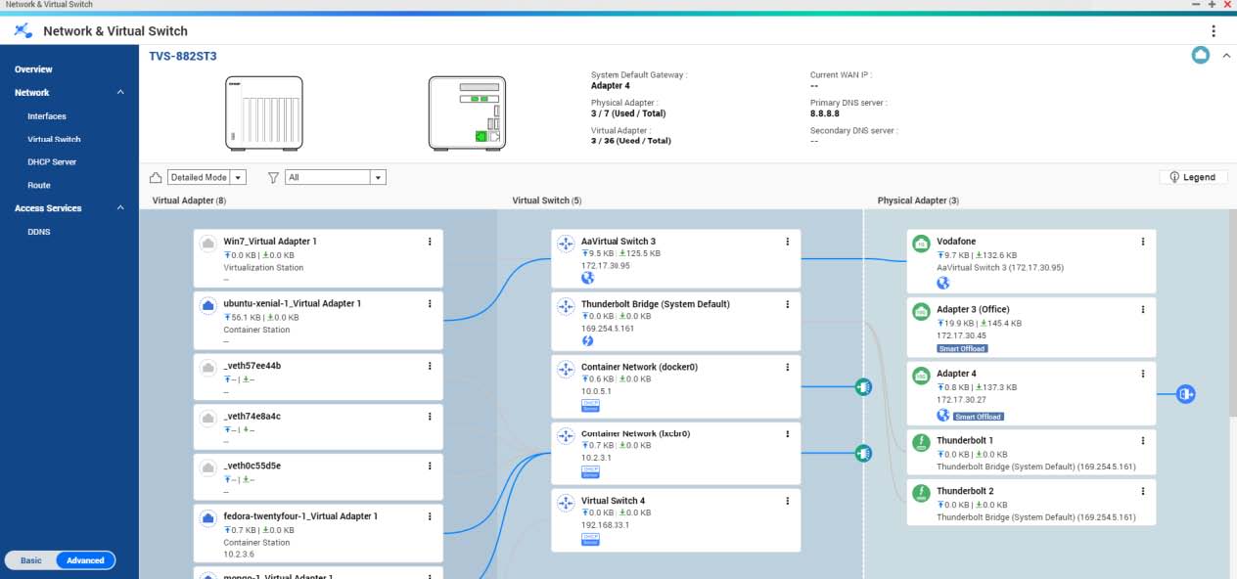Click the Thunderbolt 2 adapter icon
This screenshot has width=1237, height=579.
(x=921, y=493)
